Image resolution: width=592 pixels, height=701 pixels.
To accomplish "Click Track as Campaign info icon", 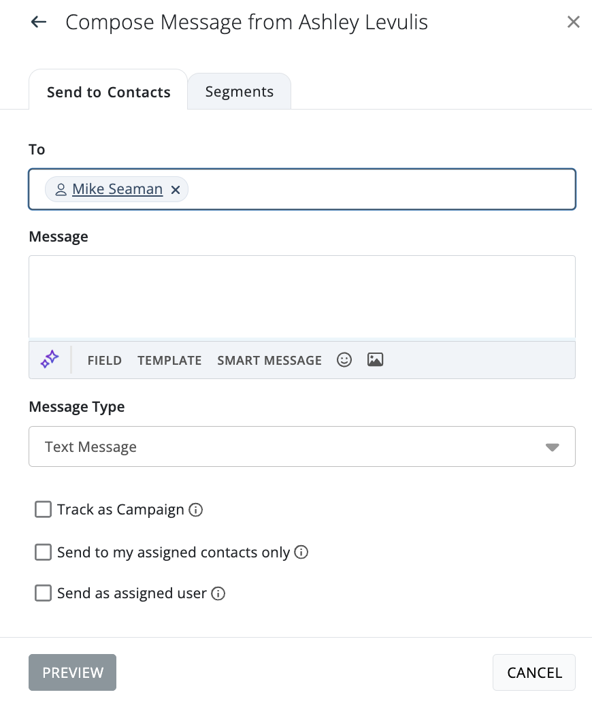I will point(196,510).
